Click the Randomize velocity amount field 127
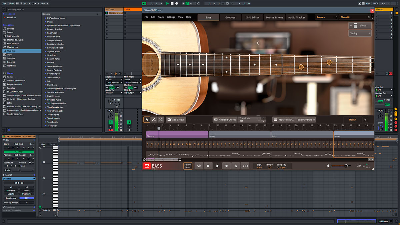 [27, 198]
